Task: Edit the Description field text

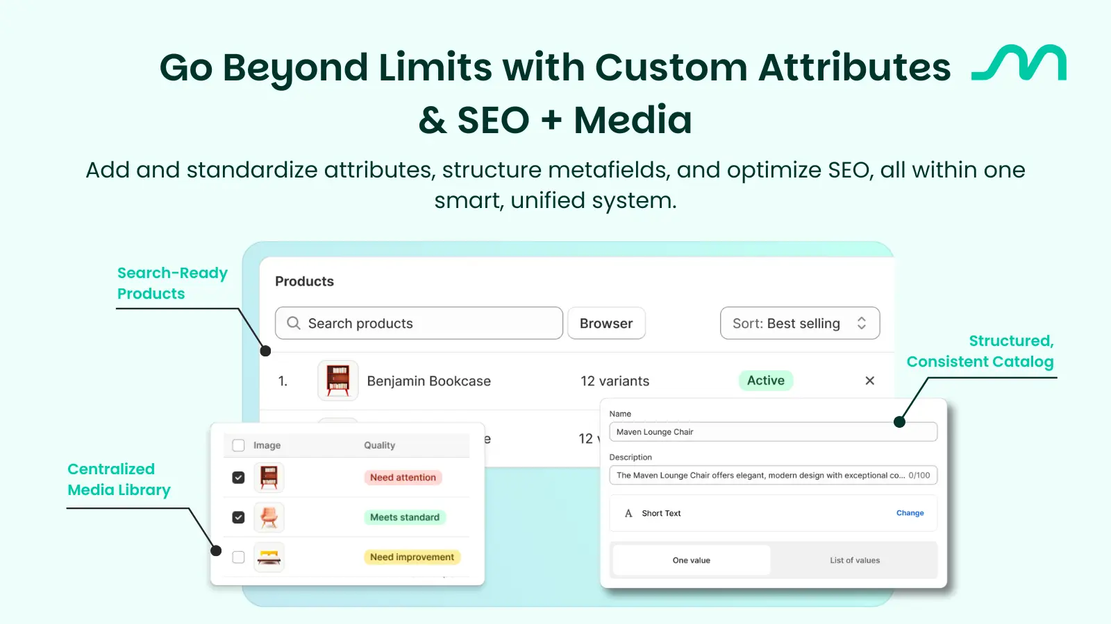Action: click(773, 475)
